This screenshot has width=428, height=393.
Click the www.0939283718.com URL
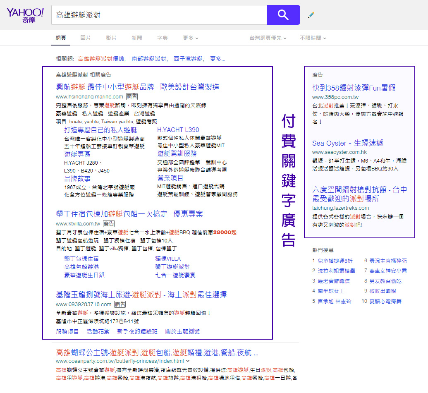point(84,304)
